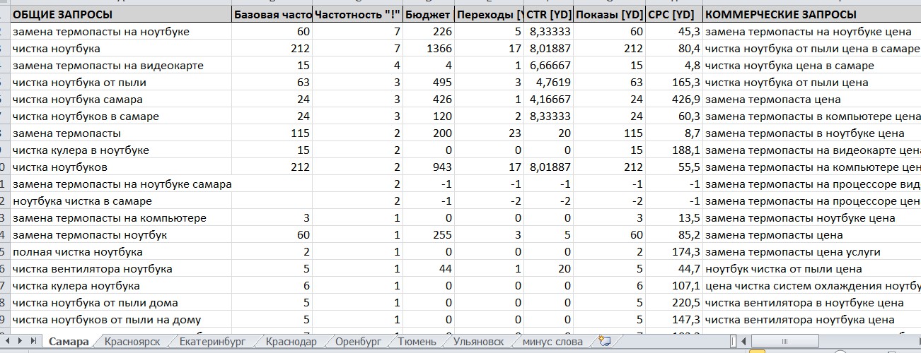This screenshot has height=353, width=921.
Task: Open the Тюмень sheet tab
Action: point(417,342)
